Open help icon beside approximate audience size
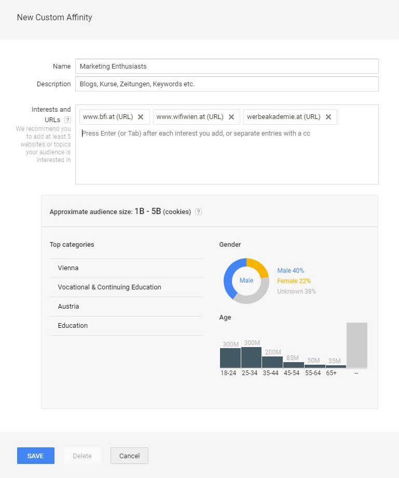This screenshot has height=478, width=399. (198, 212)
